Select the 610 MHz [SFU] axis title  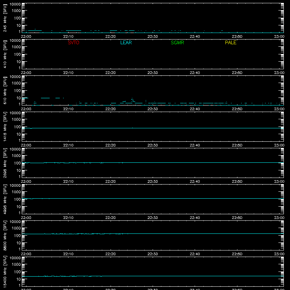tap(5, 90)
